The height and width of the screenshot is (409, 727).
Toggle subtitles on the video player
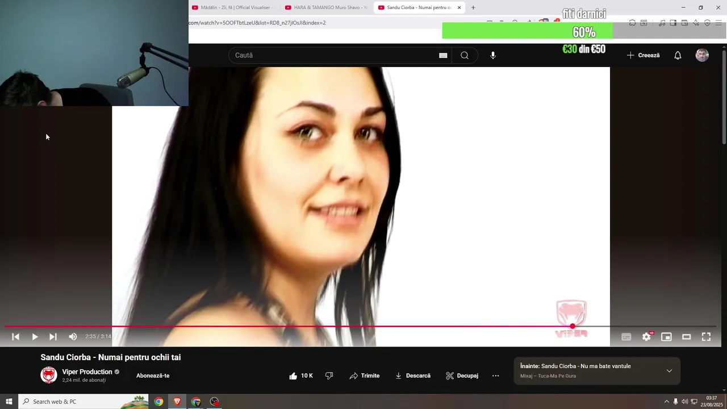click(626, 337)
